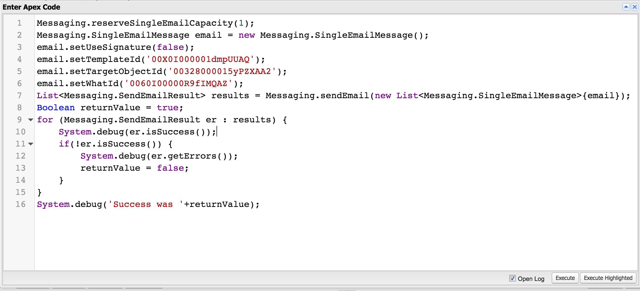This screenshot has height=291, width=640.
Task: Click the maximize arrow icon in the dialog header
Action: pyautogui.click(x=626, y=7)
